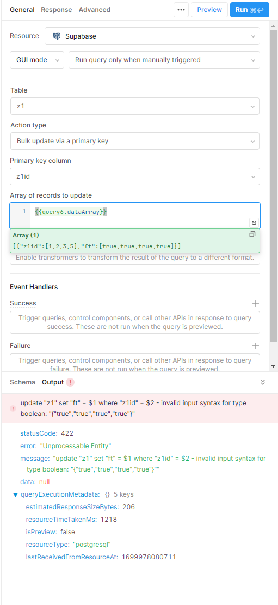Image resolution: width=278 pixels, height=605 pixels.
Task: Collapse the queryExecutionMetadata tree node
Action: 15,494
